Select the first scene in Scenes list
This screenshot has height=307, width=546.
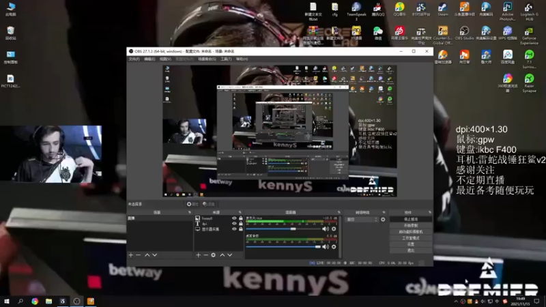tap(160, 218)
